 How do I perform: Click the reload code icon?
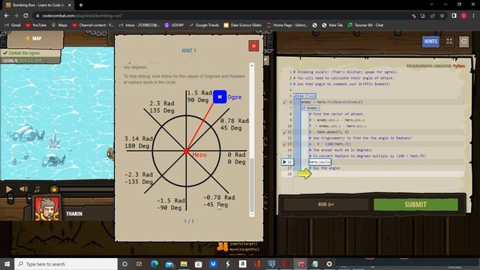tap(463, 42)
